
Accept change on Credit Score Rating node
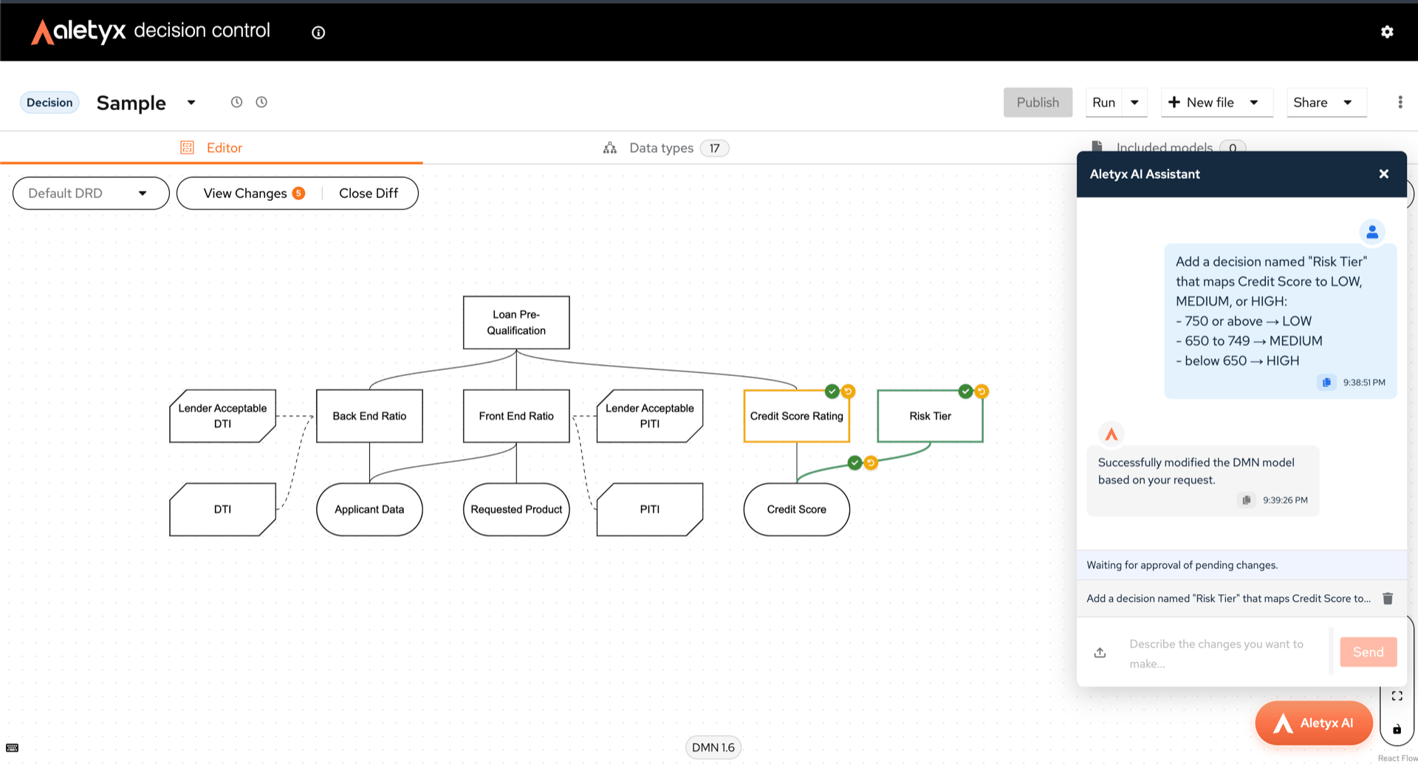click(832, 391)
